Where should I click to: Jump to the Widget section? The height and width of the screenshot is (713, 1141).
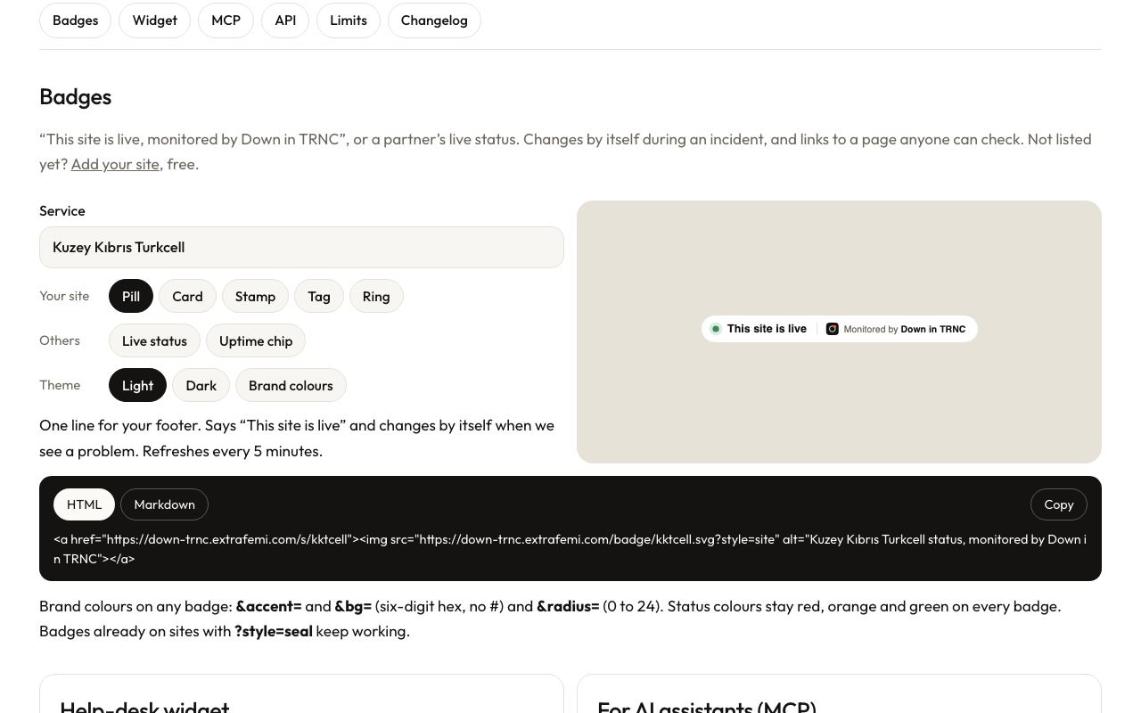(154, 20)
